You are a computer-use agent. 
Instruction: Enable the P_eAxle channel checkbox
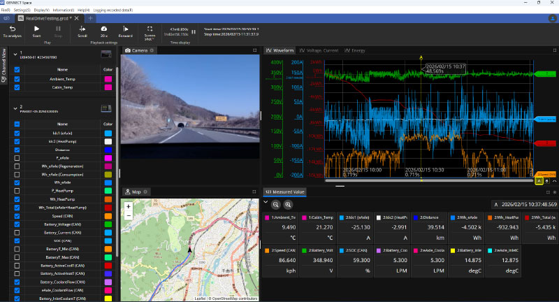(17, 158)
